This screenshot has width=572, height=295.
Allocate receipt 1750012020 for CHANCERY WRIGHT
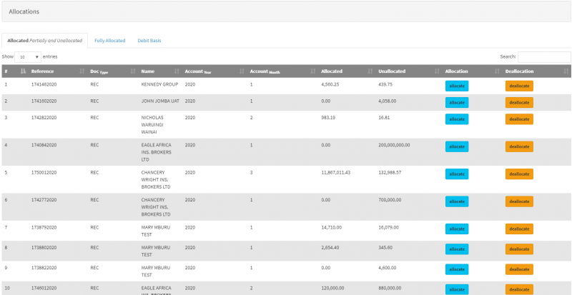(x=457, y=174)
